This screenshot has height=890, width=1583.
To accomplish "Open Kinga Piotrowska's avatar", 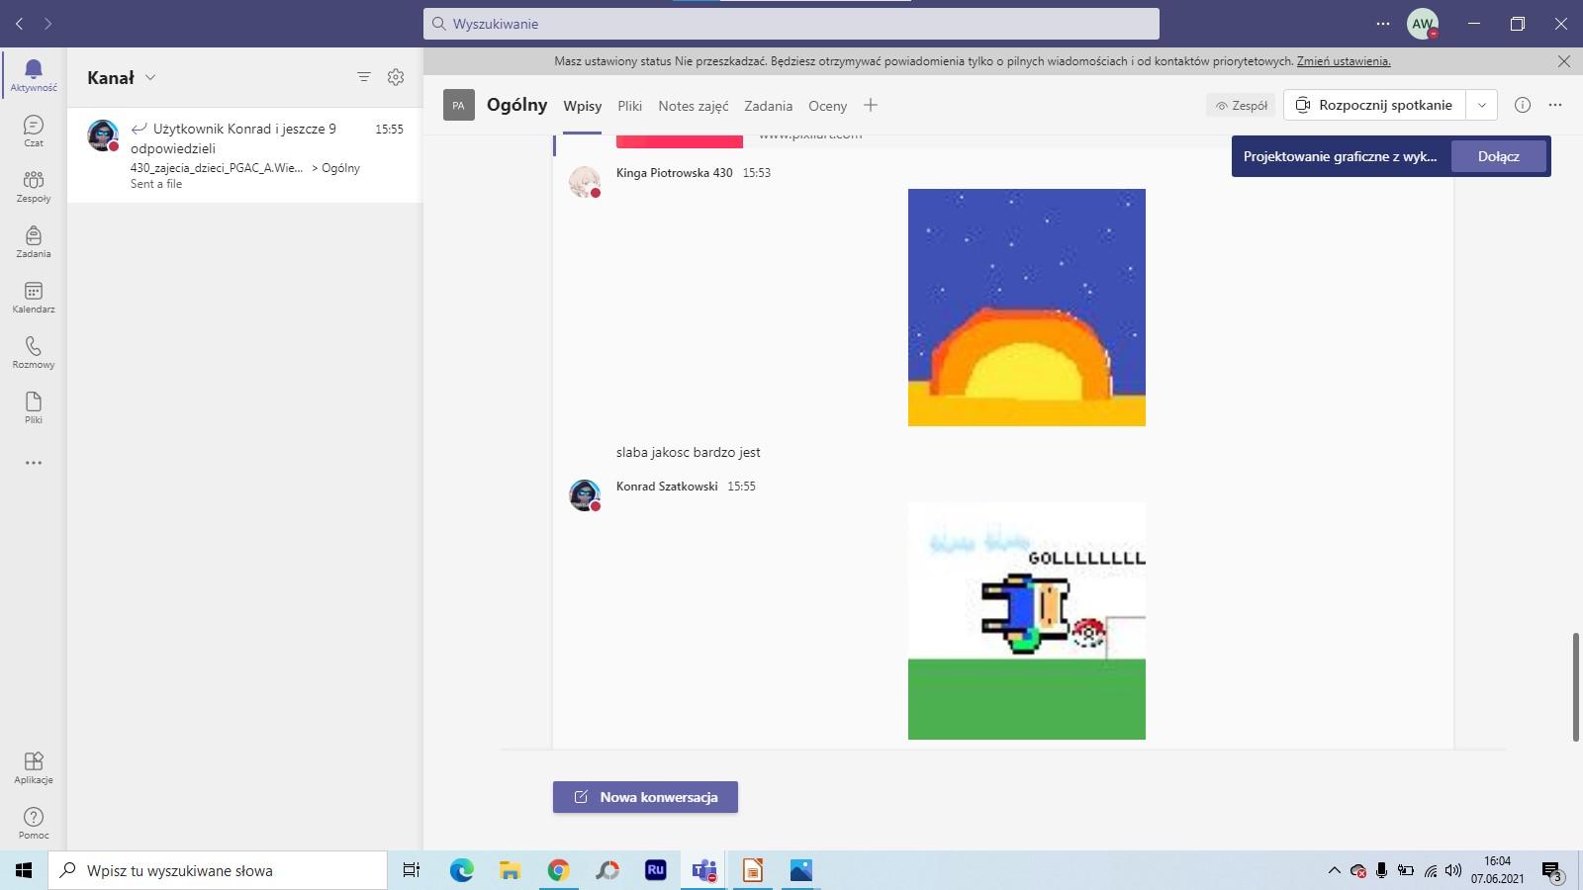I will pyautogui.click(x=585, y=182).
